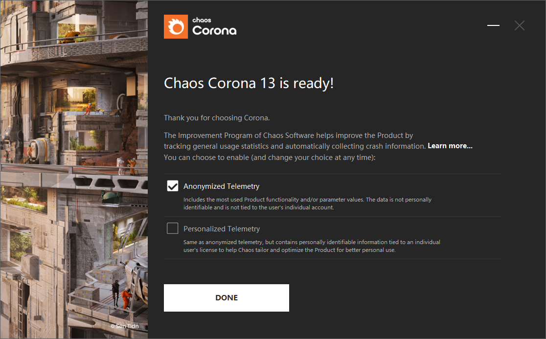Click the '© Sen Tidn' artwork credit
The image size is (546, 339).
pyautogui.click(x=125, y=326)
